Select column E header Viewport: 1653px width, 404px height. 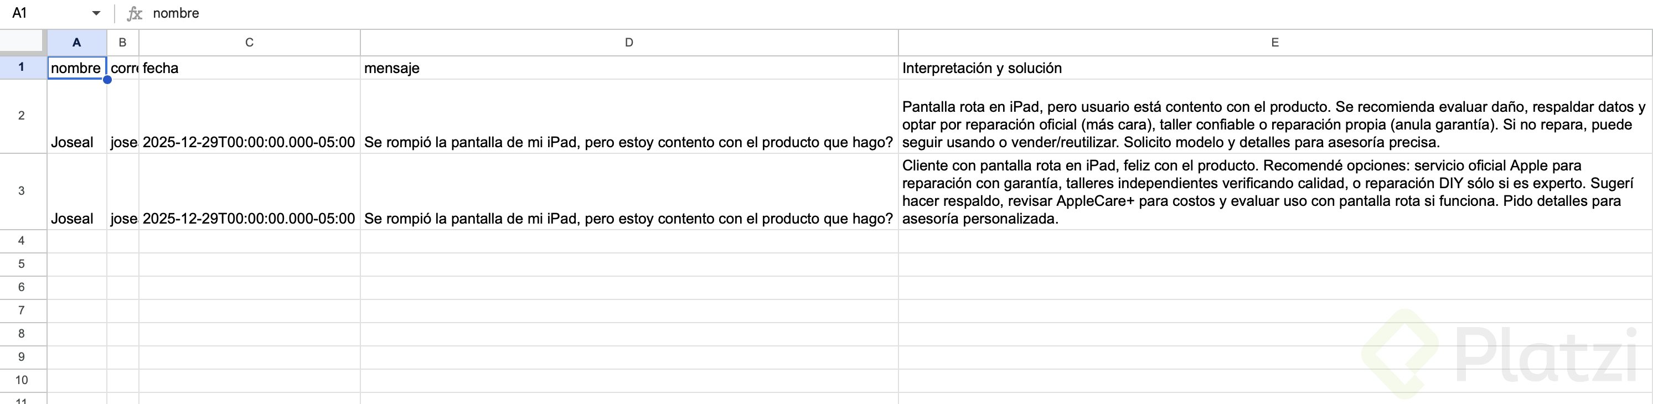pos(1274,42)
